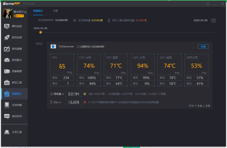
Task: Open recording screenshot (录像截图) camera icon
Action: click(7, 71)
